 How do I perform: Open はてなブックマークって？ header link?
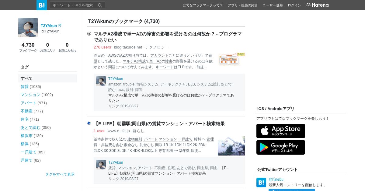(203, 5)
